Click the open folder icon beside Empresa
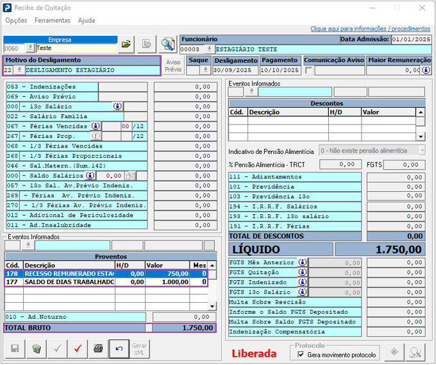This screenshot has width=436, height=365. (126, 44)
